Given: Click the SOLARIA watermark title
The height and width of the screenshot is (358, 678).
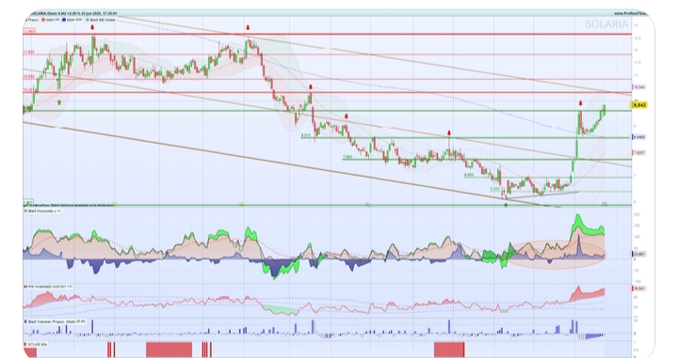Looking at the screenshot, I should tap(605, 24).
